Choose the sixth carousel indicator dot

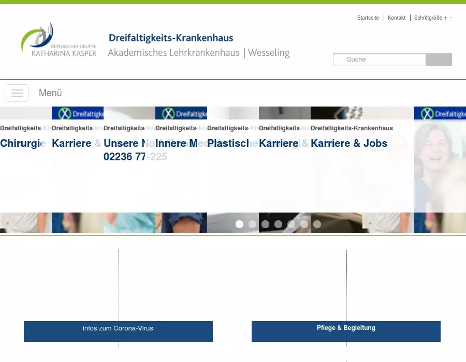tap(304, 224)
